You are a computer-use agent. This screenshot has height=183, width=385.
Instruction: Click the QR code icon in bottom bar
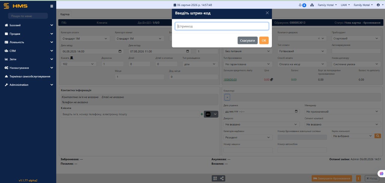(x=215, y=178)
